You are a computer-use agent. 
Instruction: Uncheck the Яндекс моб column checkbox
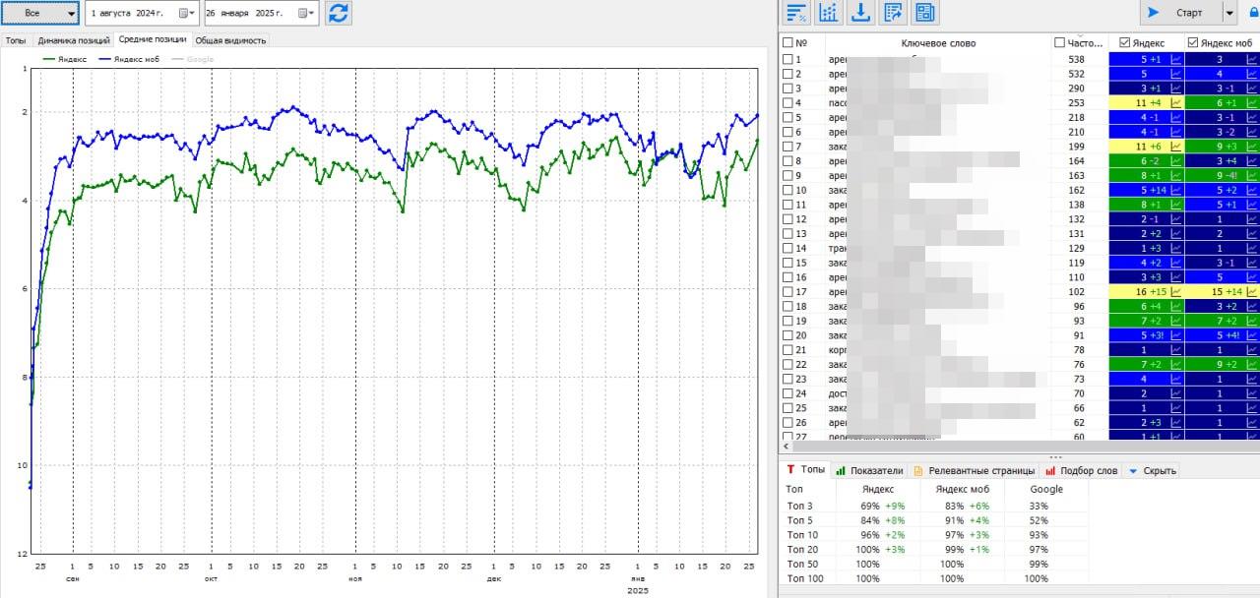(1193, 43)
